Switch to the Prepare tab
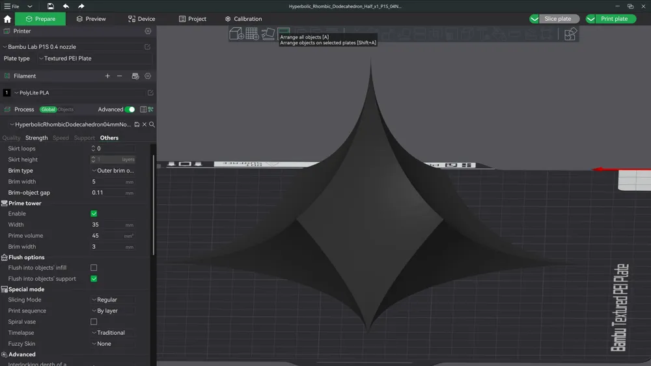The image size is (651, 366). (40, 19)
